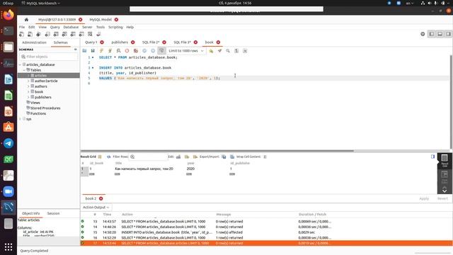Viewport: 453px width, 255px height.
Task: Go to the Workbench home screen icon
Action: (26, 19)
